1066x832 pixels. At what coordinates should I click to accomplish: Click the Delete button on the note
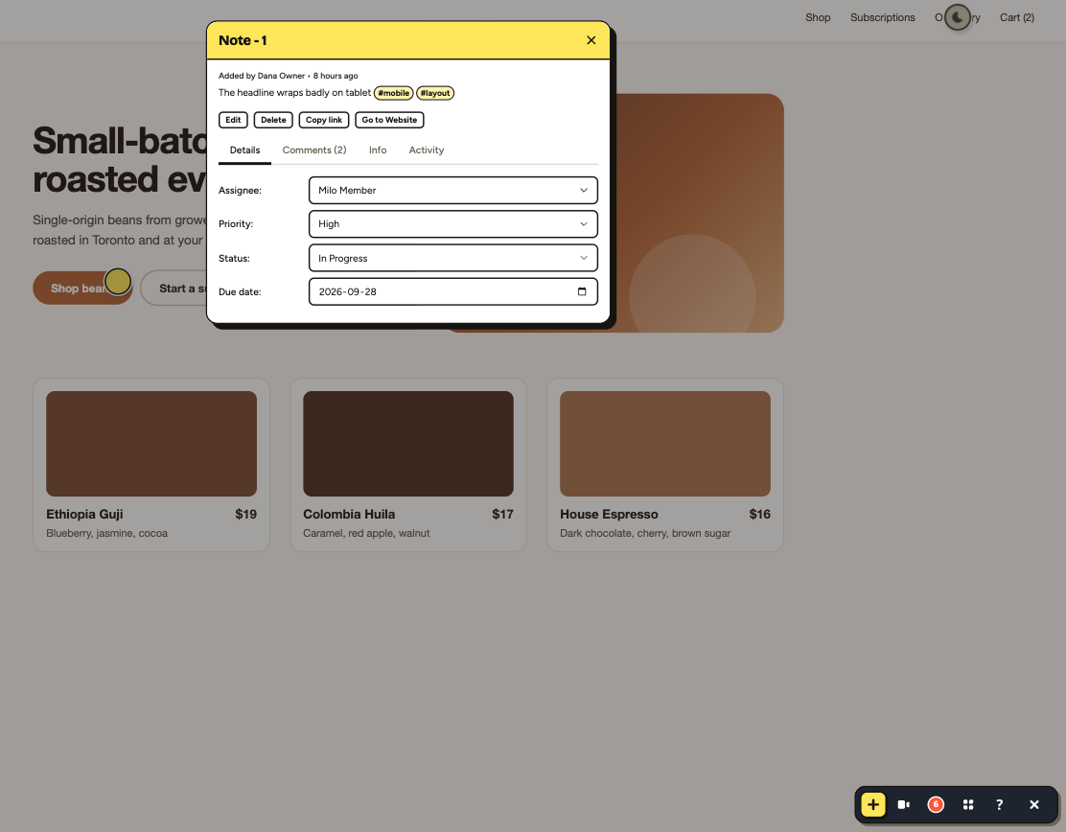[273, 121]
